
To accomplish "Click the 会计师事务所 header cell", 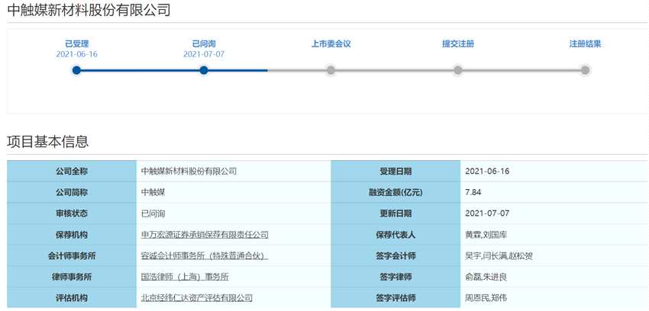I will [x=72, y=256].
